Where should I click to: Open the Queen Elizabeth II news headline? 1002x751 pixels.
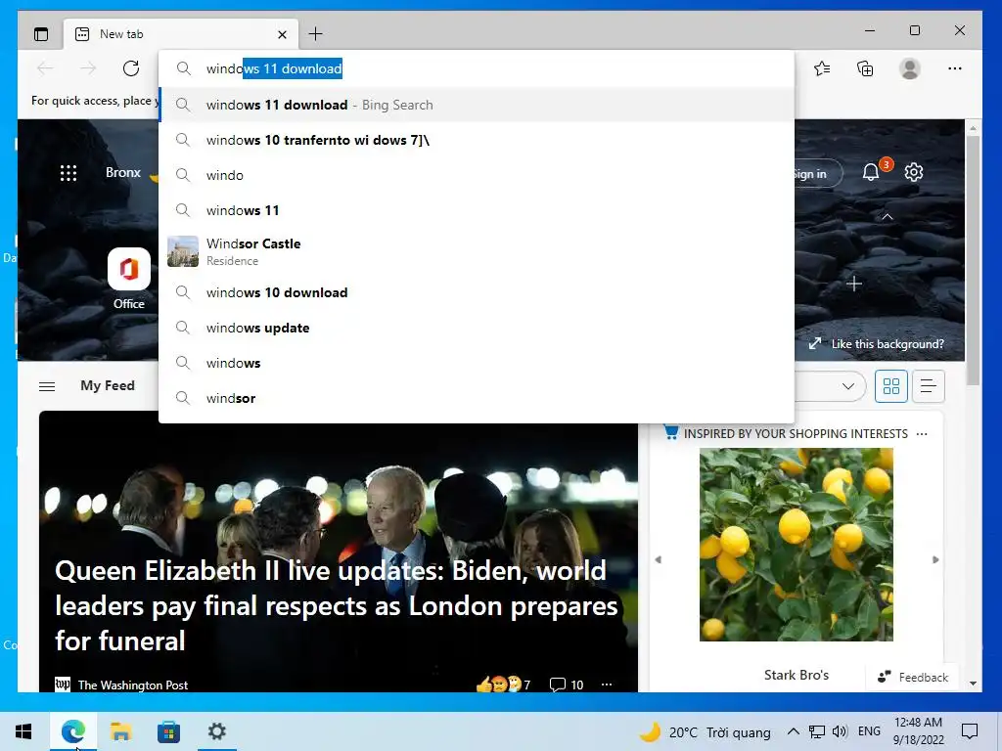point(337,605)
